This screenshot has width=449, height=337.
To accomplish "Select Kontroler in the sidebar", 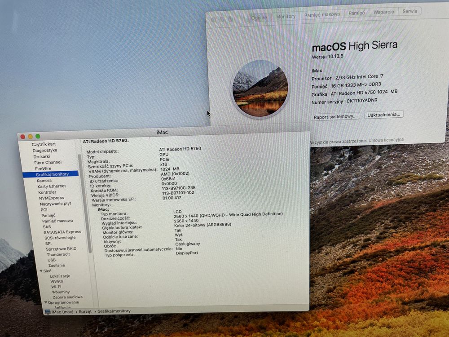I will point(47,192).
